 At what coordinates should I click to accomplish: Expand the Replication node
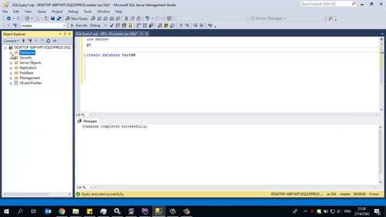(x=11, y=68)
